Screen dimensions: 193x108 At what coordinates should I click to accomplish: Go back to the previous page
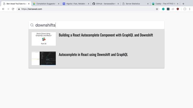(3, 9)
